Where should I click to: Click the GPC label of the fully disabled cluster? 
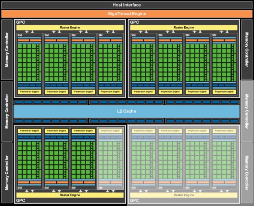point(134,201)
